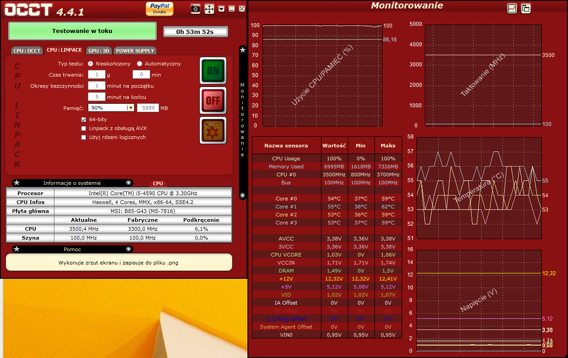The height and width of the screenshot is (358, 568).
Task: Collapse the Pomoc panel arrow
Action: (x=128, y=249)
